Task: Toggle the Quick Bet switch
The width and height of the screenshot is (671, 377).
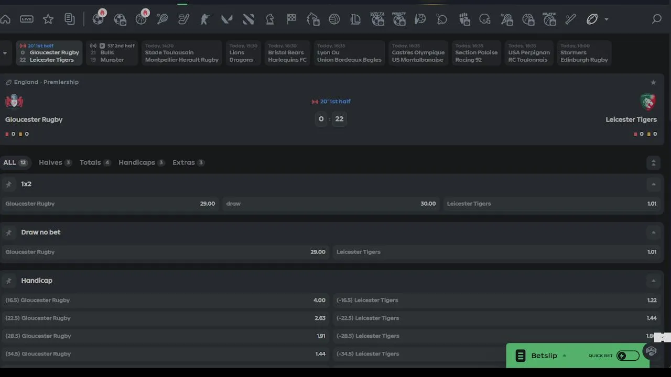Action: pos(627,356)
